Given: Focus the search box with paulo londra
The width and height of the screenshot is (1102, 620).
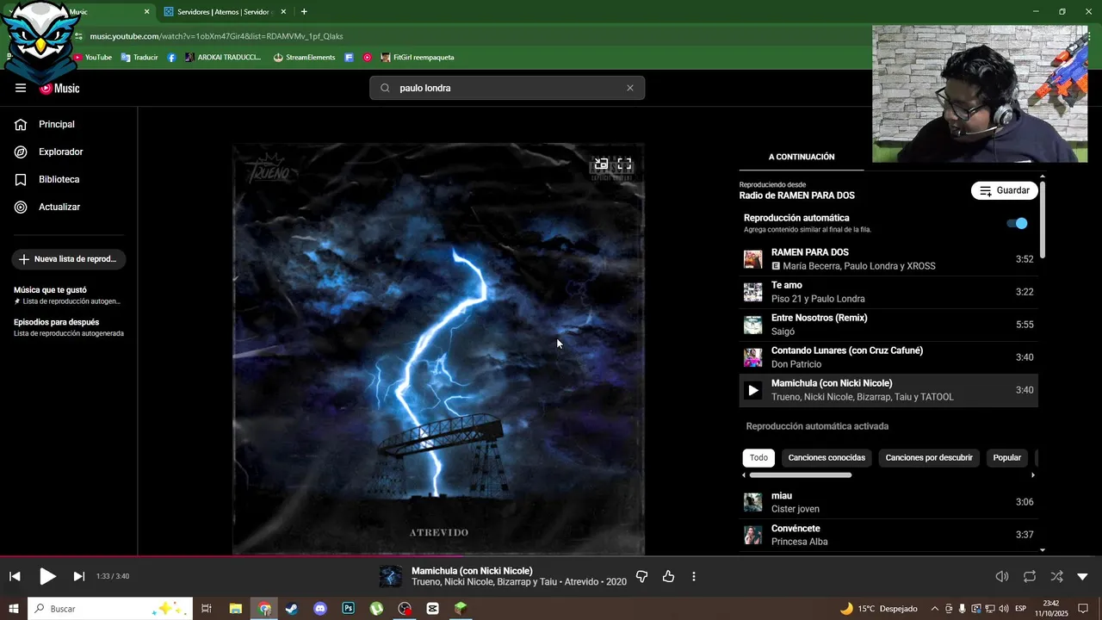Looking at the screenshot, I should tap(507, 88).
